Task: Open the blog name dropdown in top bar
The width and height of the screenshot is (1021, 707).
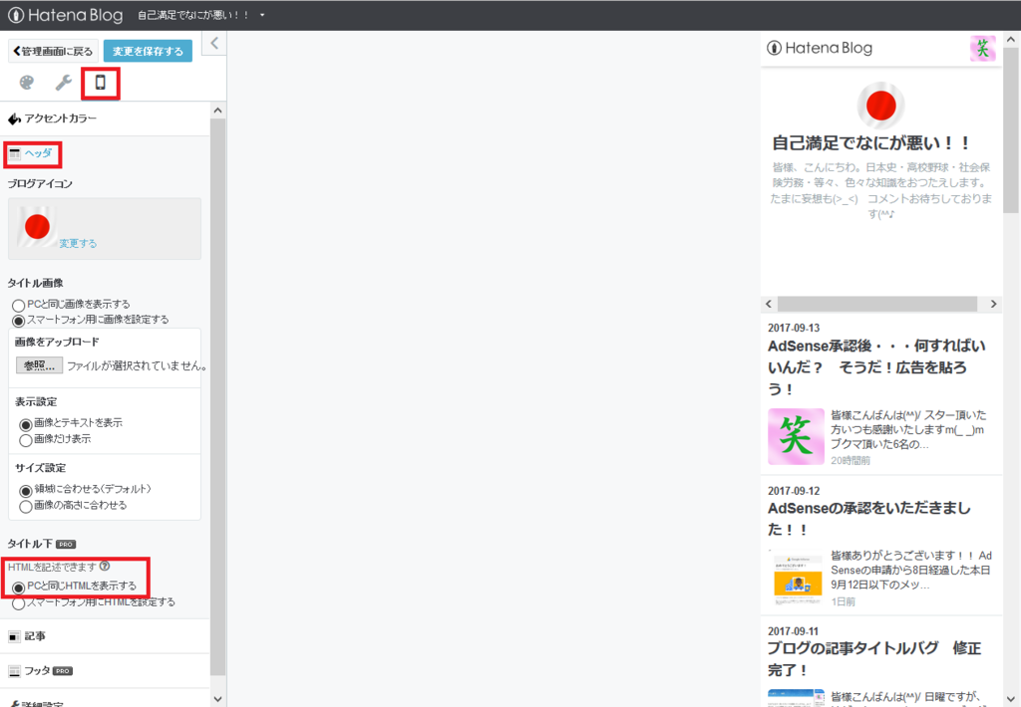Action: tap(200, 15)
